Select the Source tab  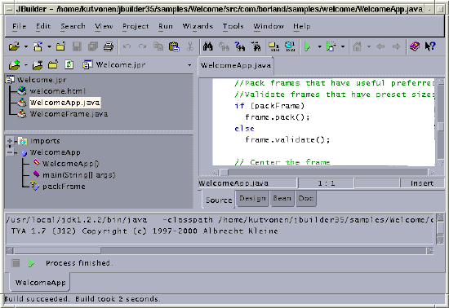coord(219,200)
